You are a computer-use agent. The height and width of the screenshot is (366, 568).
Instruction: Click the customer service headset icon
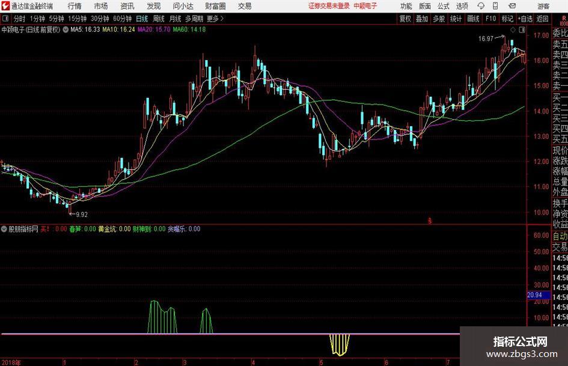coord(481,6)
